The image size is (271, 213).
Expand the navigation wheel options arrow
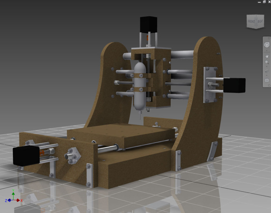[x=267, y=51]
